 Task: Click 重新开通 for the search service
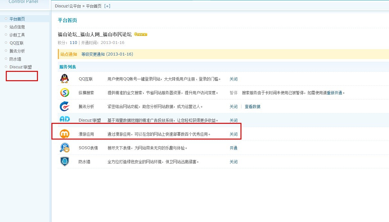point(334,93)
